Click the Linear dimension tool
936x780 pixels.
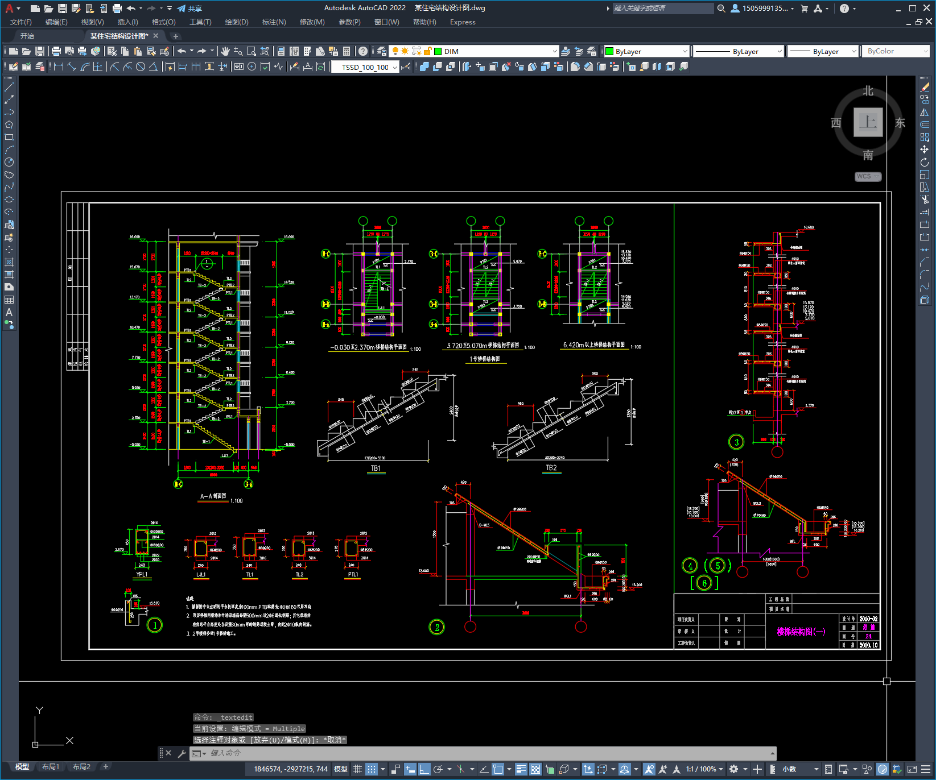(x=59, y=67)
